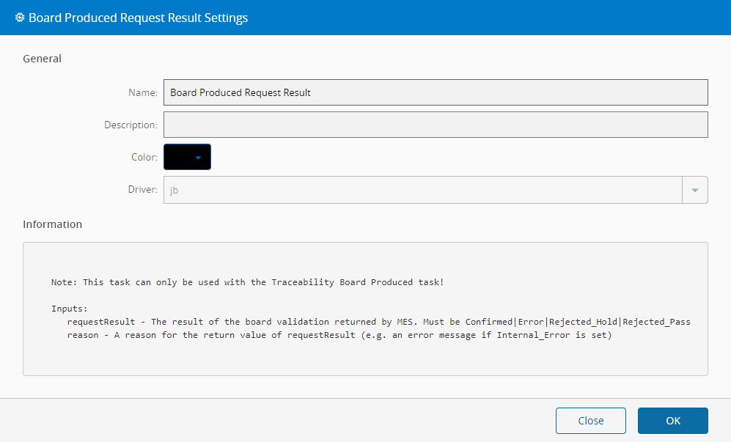Click the Information section heading
This screenshot has height=442, width=731.
coord(53,224)
